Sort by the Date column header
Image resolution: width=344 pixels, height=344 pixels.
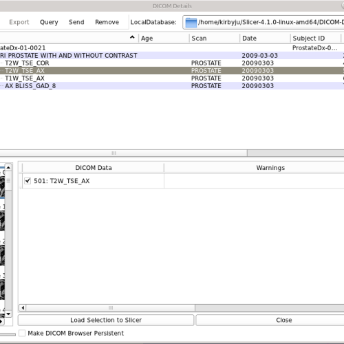265,39
